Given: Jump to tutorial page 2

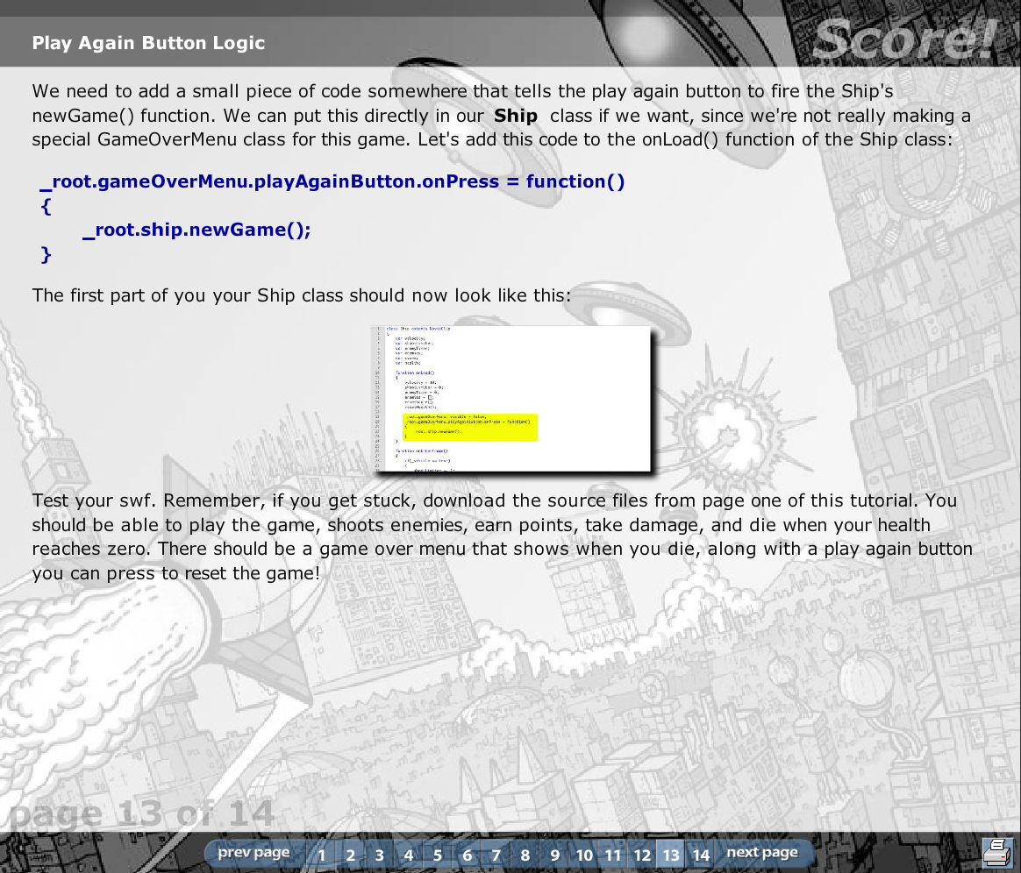Looking at the screenshot, I should (x=350, y=855).
